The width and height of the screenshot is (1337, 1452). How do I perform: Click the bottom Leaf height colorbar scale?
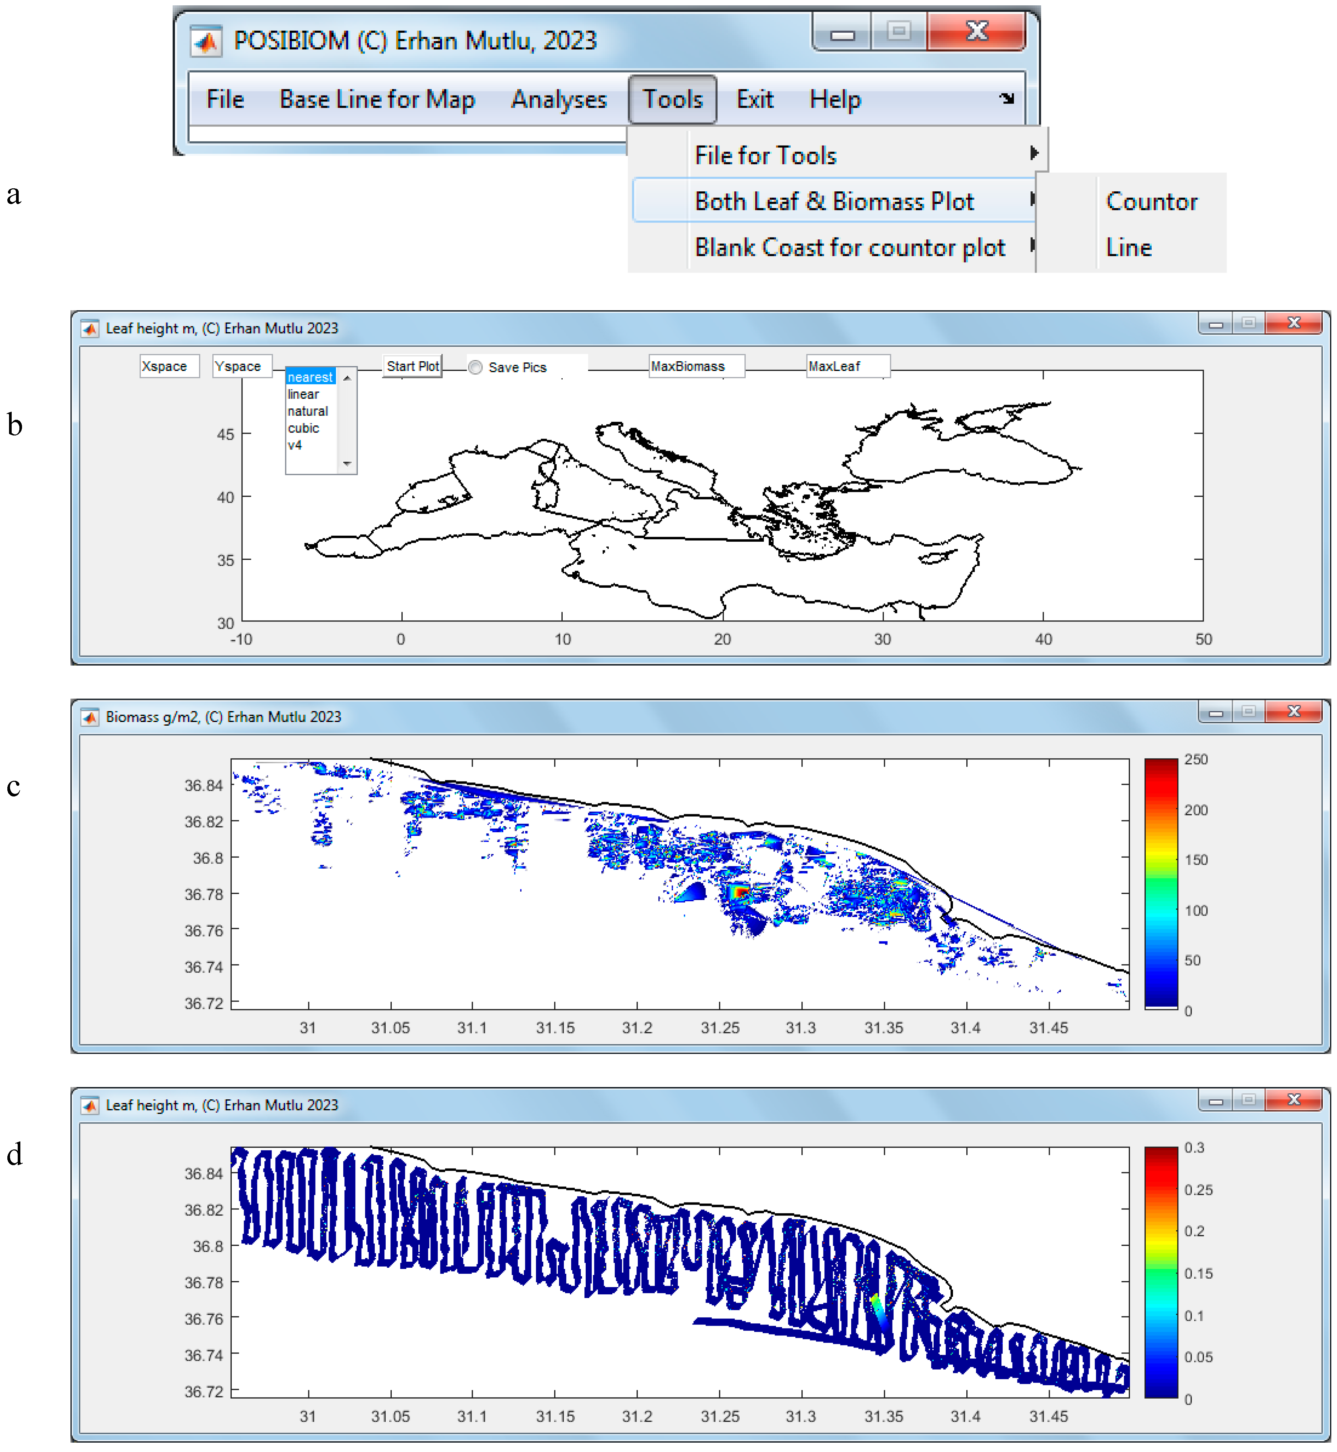[x=1161, y=1272]
